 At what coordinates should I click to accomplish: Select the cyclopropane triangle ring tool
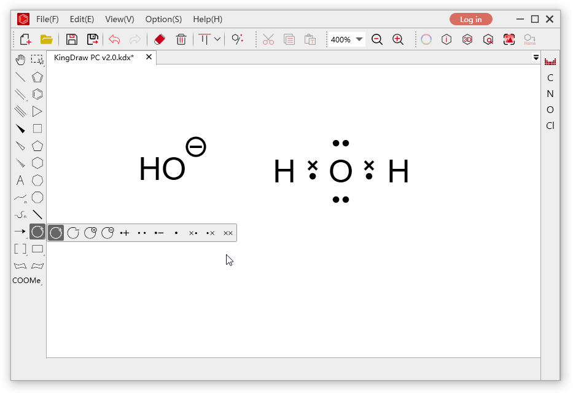click(x=37, y=111)
